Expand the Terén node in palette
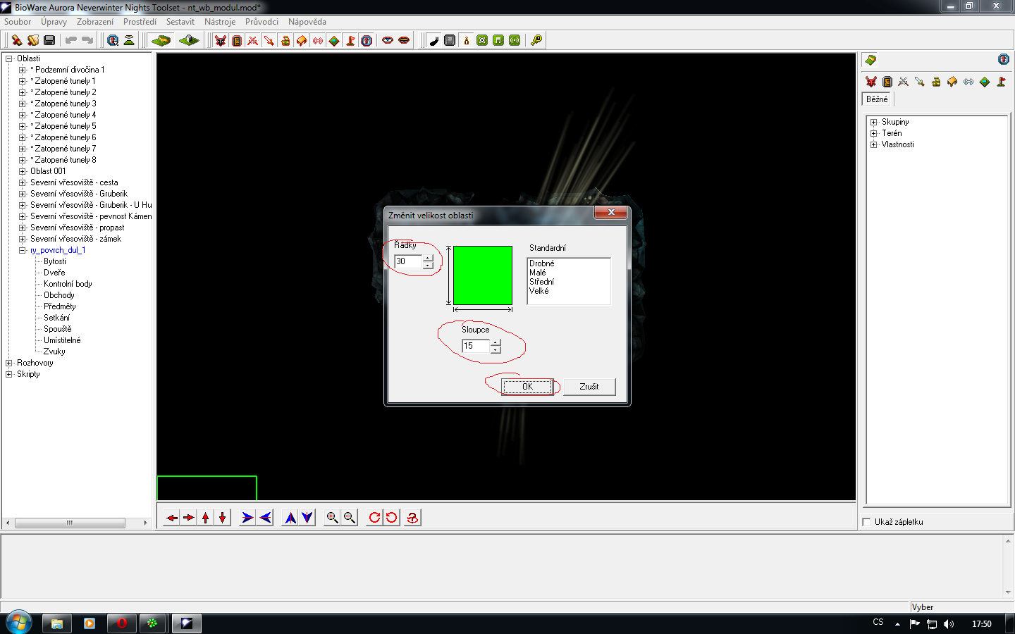This screenshot has width=1015, height=634. (x=874, y=133)
